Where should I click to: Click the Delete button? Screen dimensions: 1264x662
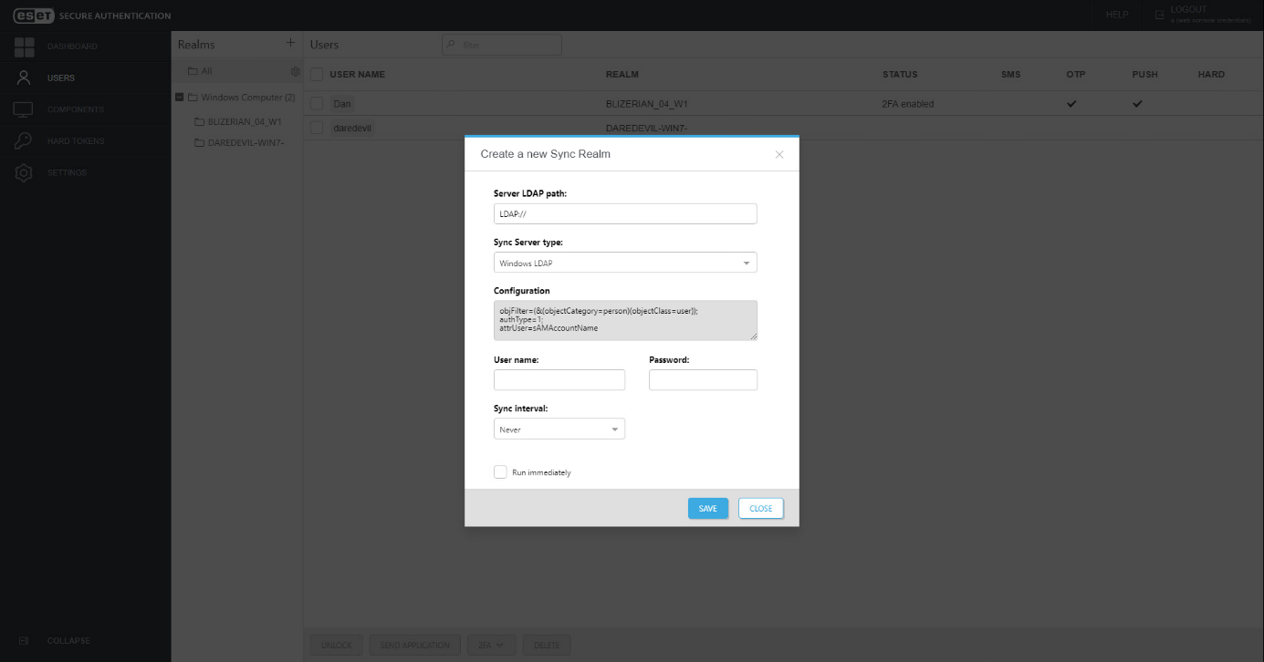point(547,645)
